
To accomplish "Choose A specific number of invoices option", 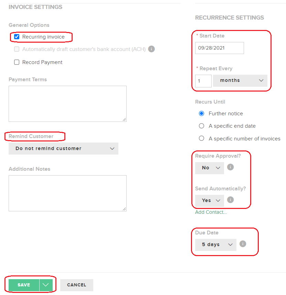I will coord(202,138).
